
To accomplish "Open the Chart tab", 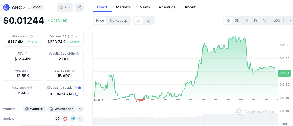I will (102, 7).
